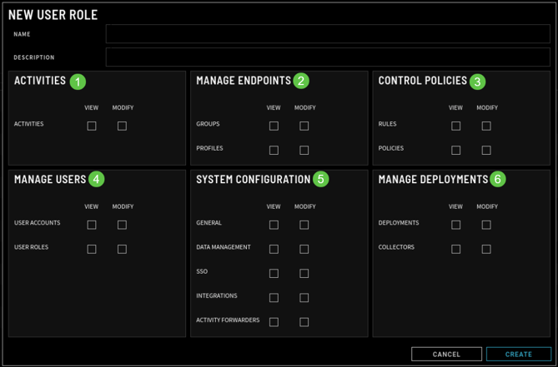Click the Create button
This screenshot has width=558, height=367.
coord(519,354)
